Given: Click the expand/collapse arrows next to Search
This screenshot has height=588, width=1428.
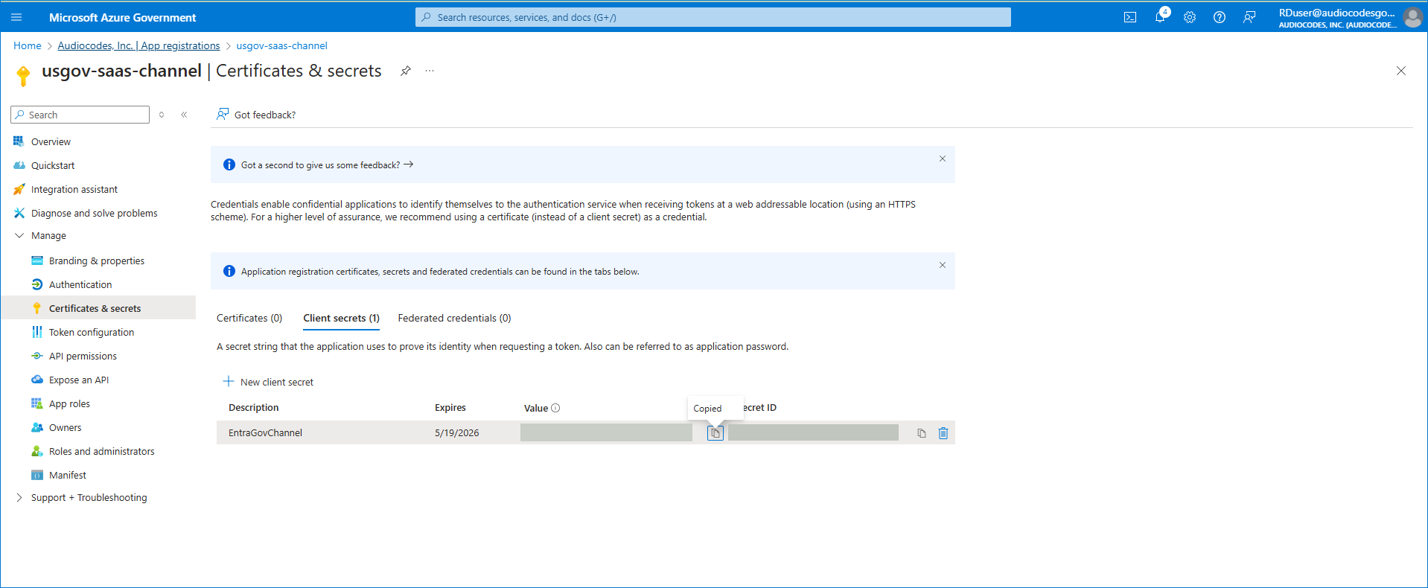Looking at the screenshot, I should point(162,115).
